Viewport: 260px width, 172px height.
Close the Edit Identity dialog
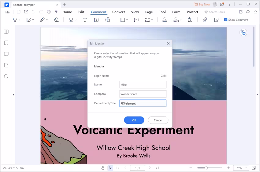168,43
